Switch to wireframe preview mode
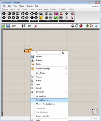Image resolution: width=101 pixels, height=121 pixels. (77, 26)
